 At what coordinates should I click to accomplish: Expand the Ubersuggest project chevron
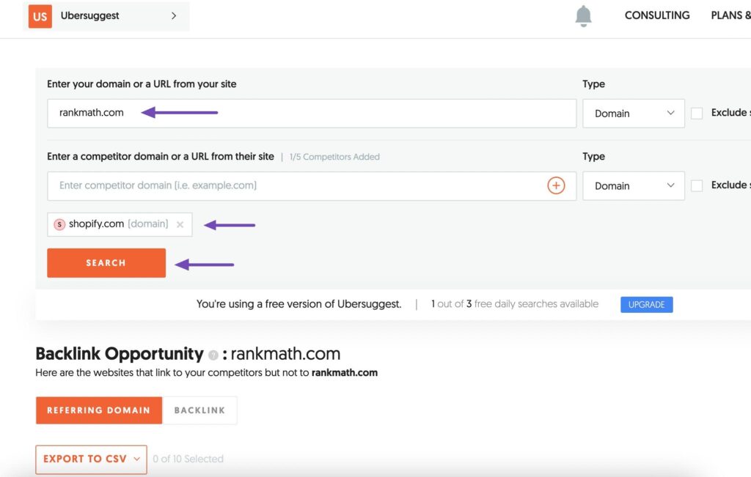pos(174,16)
